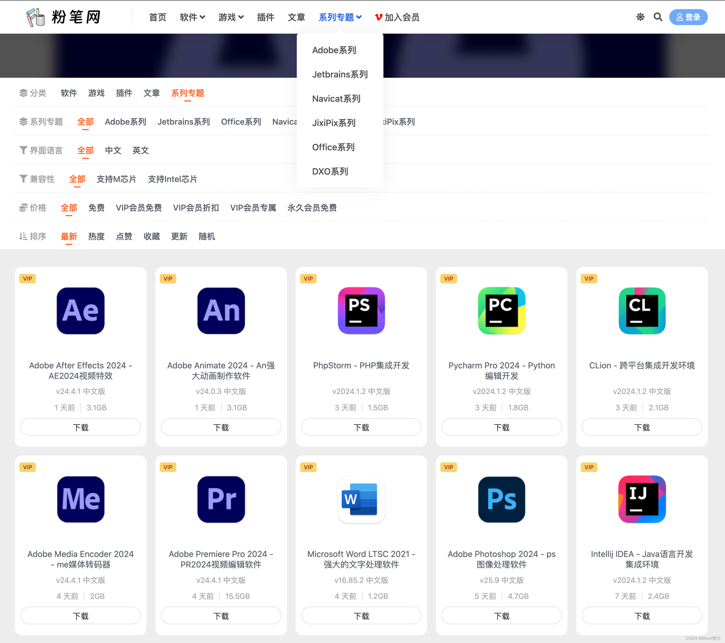Filter price by VIP会员折扣
Image resolution: width=725 pixels, height=643 pixels.
pos(196,208)
